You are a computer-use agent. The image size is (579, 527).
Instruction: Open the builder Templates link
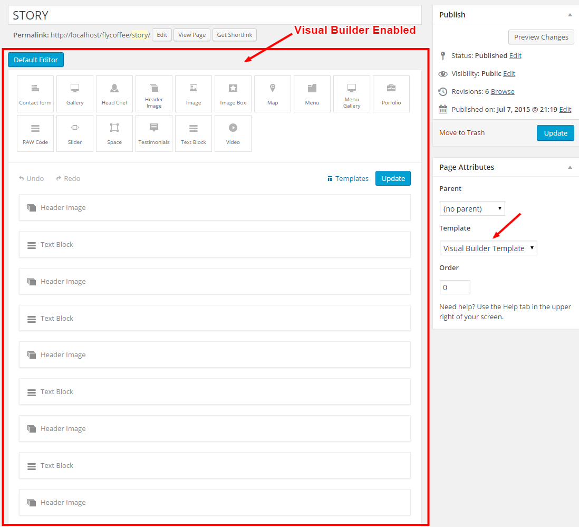pos(348,179)
